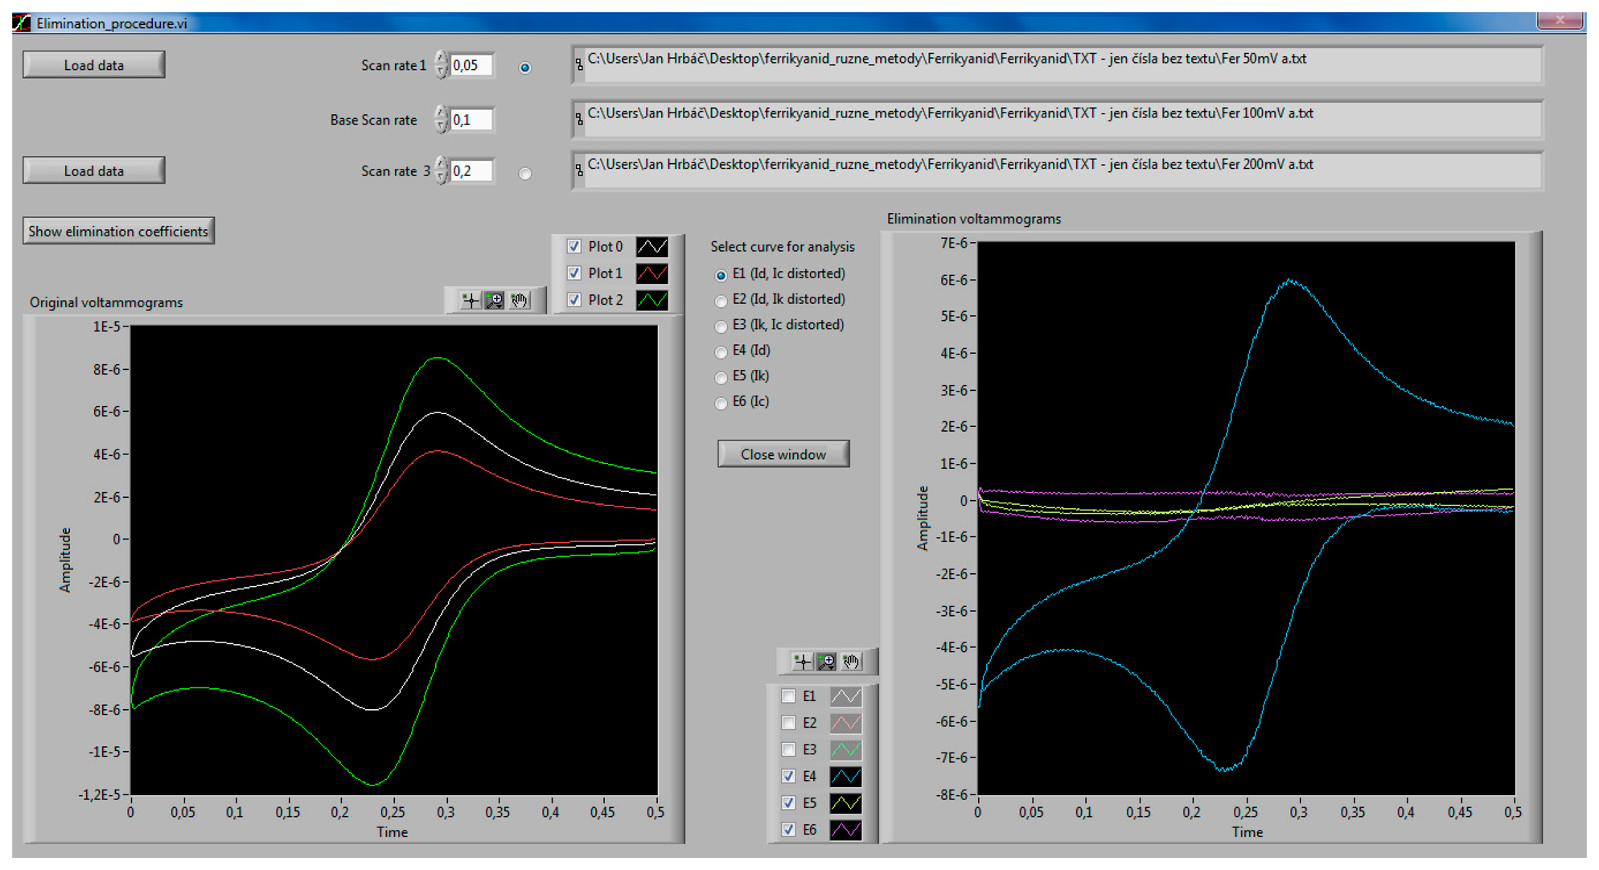Disable the E6 curve checkbox

point(788,829)
